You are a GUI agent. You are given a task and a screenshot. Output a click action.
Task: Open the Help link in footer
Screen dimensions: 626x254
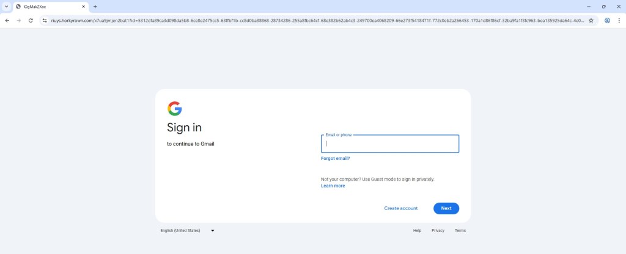(417, 231)
